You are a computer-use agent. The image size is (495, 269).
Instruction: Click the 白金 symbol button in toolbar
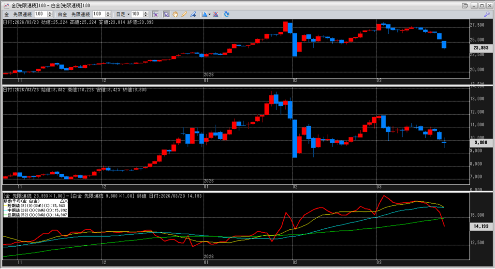pos(63,15)
